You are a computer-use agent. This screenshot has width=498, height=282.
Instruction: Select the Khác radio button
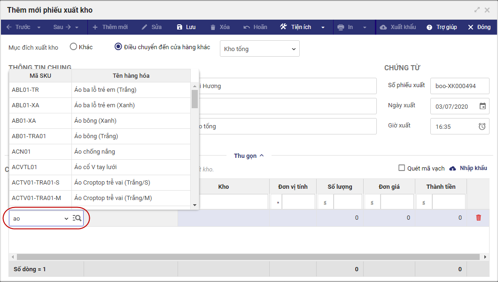(x=73, y=47)
